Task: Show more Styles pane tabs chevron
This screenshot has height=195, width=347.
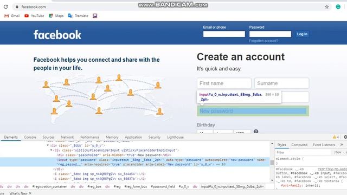Action: click(342, 145)
